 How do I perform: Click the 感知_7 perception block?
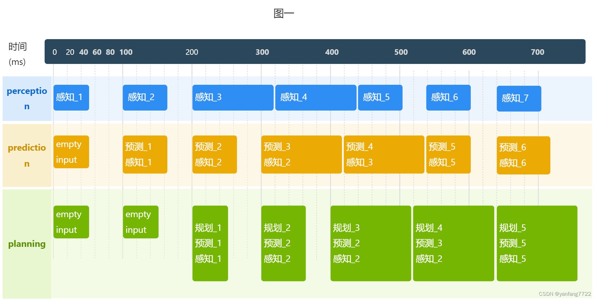pos(519,98)
